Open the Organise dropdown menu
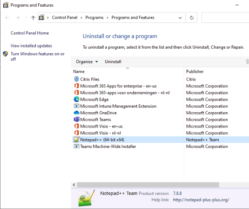This screenshot has height=209, width=249. click(x=87, y=61)
